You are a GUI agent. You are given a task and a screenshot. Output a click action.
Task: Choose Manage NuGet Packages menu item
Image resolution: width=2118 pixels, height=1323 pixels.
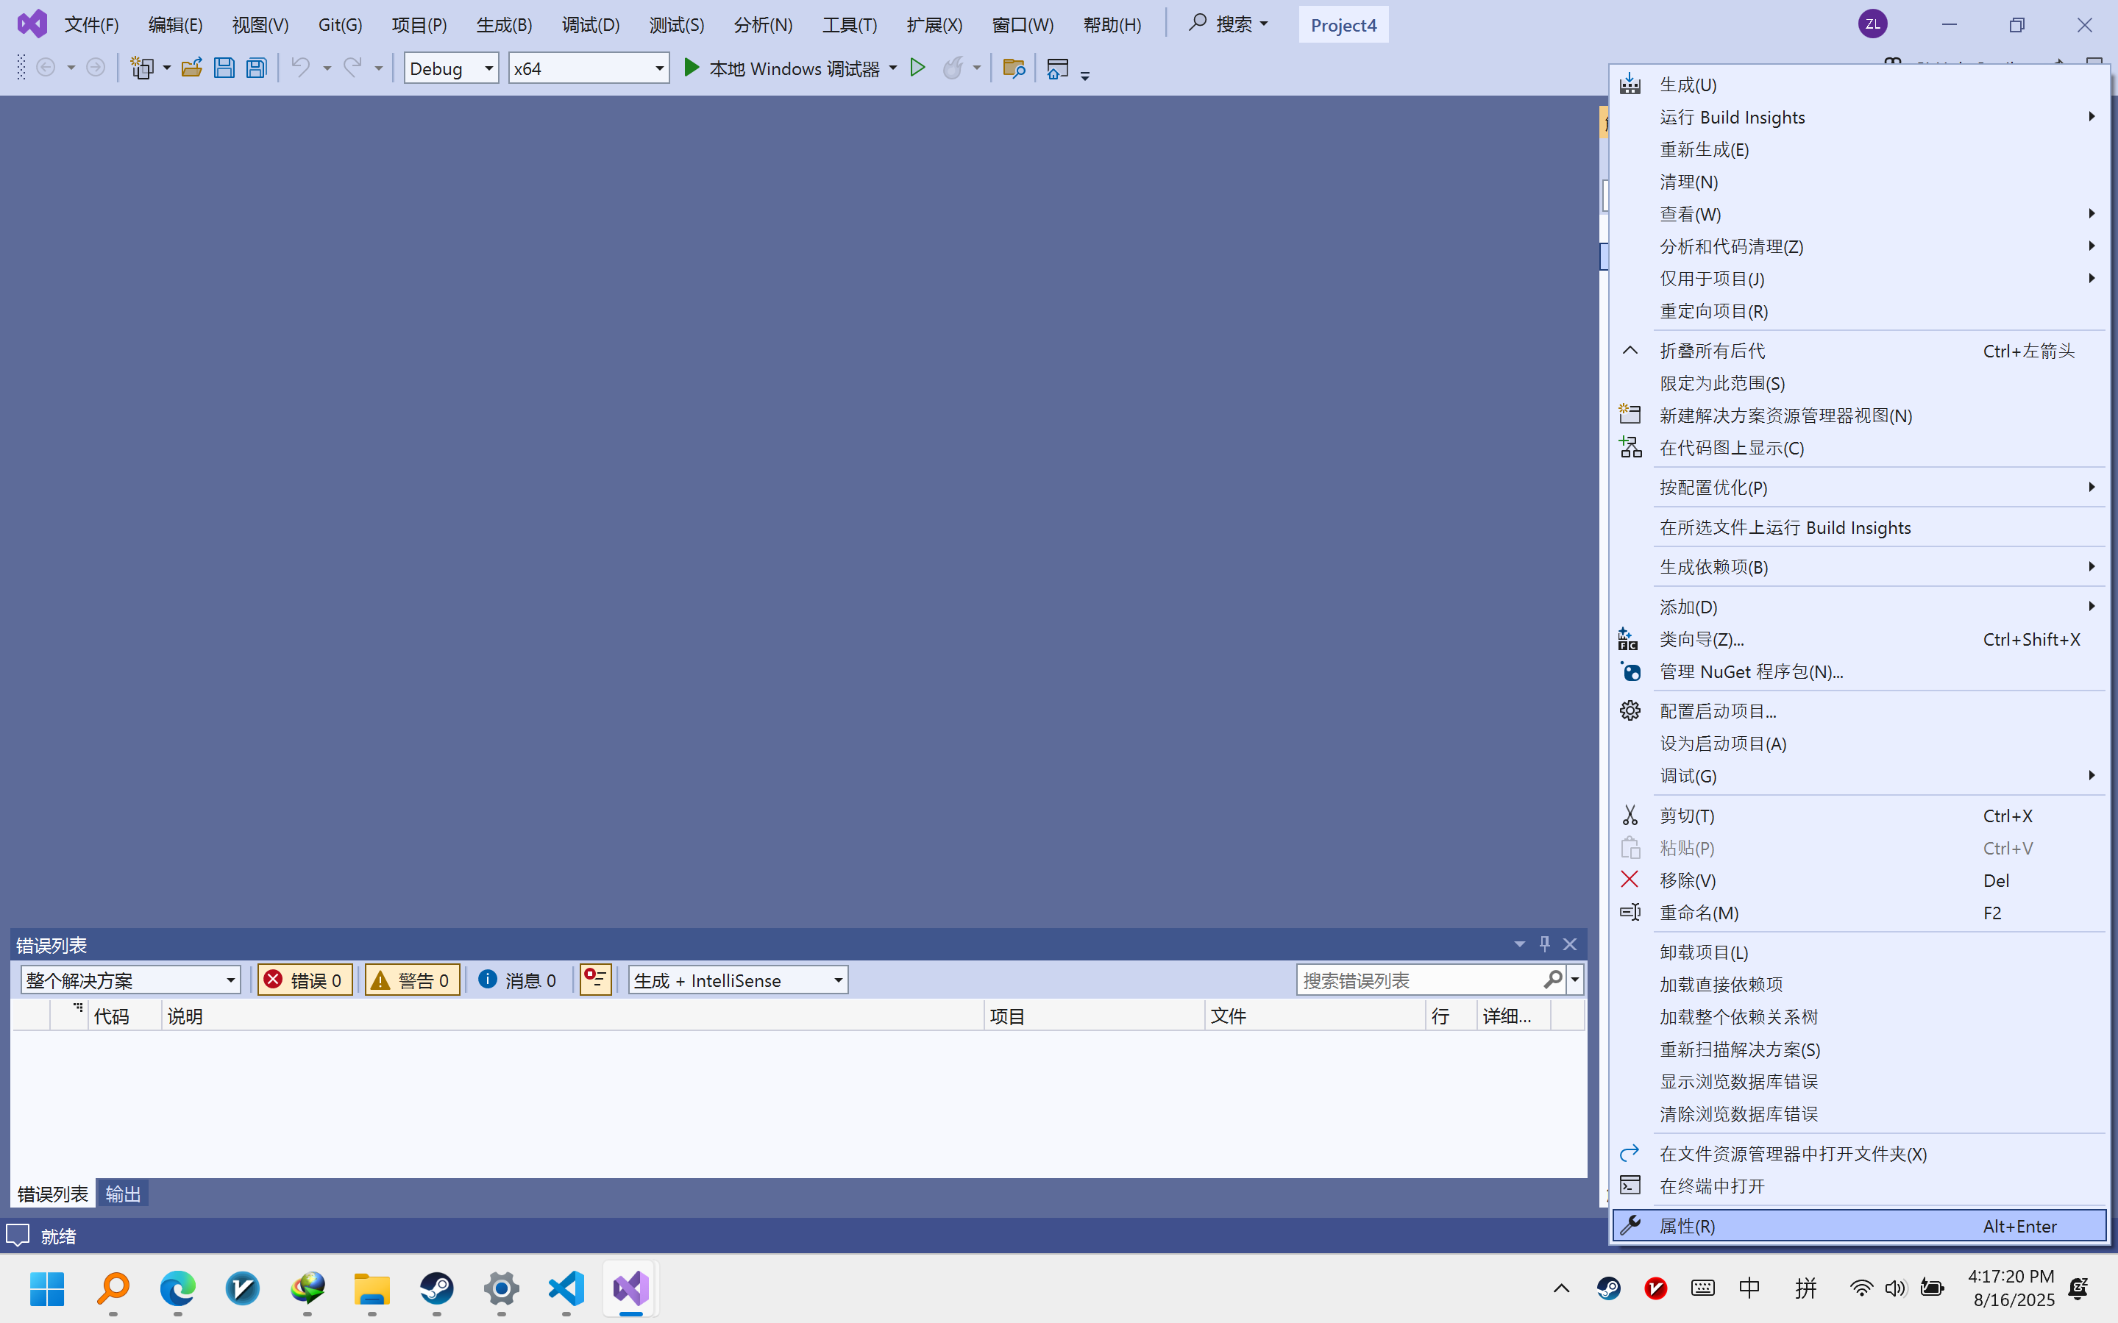1752,672
